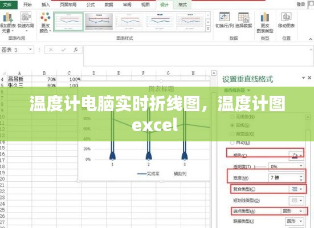Select cell B4 showing 70%
Viewport: 314px width, 228px height.
pos(44,79)
